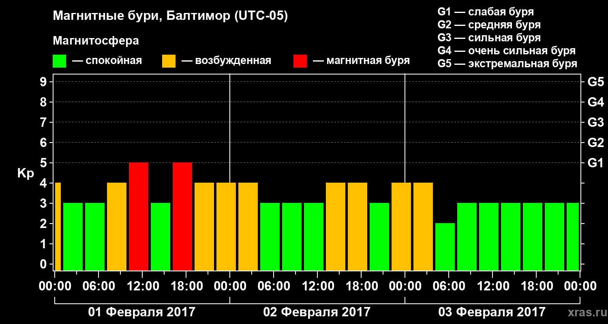Click the '06:00' time label under 01 Февраля
Screen dimensions: 608x324
[x=98, y=286]
